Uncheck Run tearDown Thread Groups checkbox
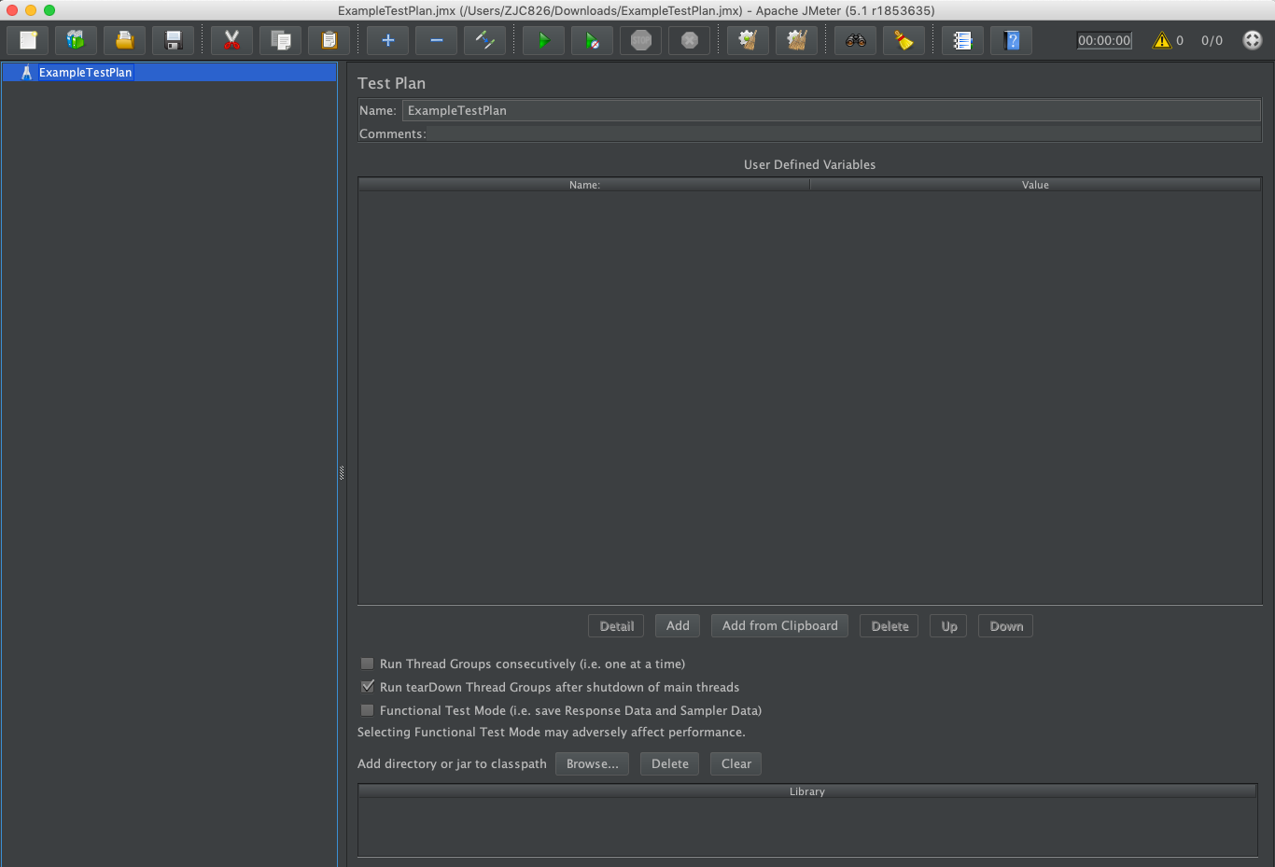This screenshot has height=867, width=1275. pos(368,687)
